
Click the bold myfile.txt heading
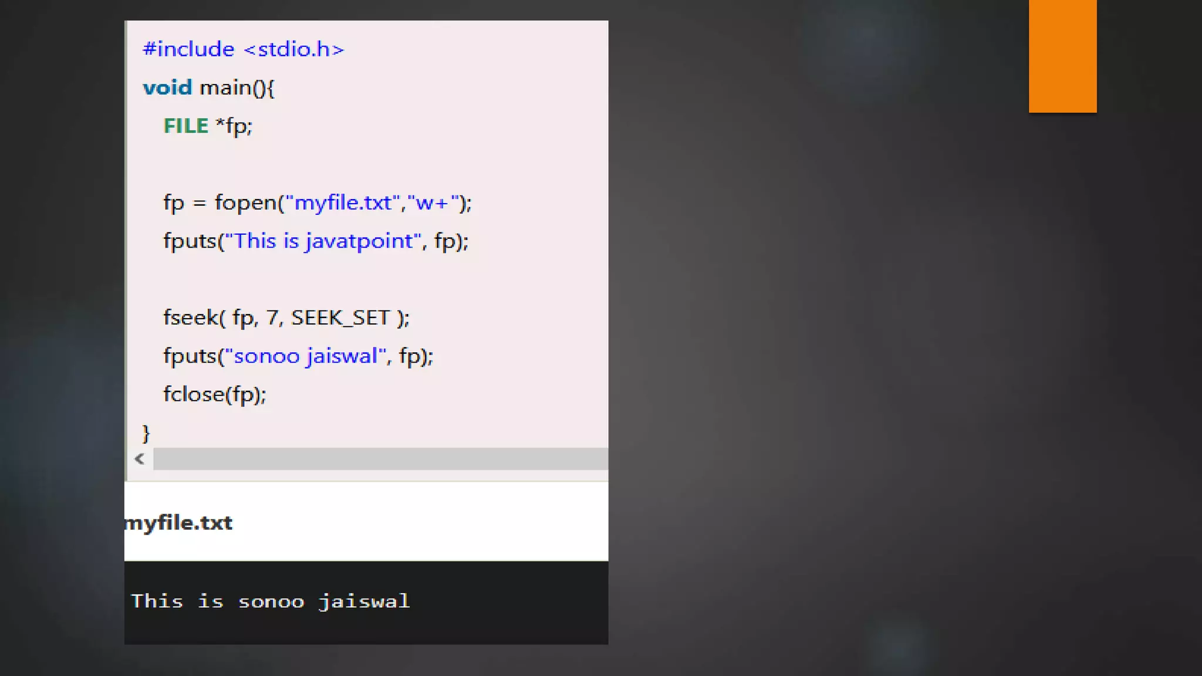179,523
